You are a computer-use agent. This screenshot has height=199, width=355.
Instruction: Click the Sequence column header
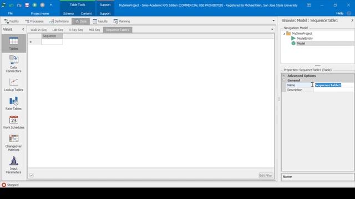[52, 36]
